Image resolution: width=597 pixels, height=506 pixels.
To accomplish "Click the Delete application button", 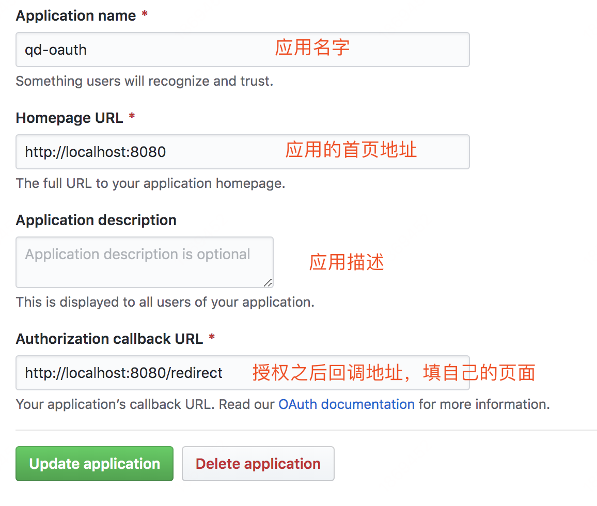I will (258, 464).
